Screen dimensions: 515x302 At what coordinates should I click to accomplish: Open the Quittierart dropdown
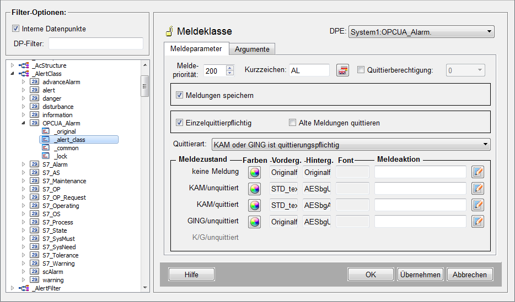pos(485,145)
